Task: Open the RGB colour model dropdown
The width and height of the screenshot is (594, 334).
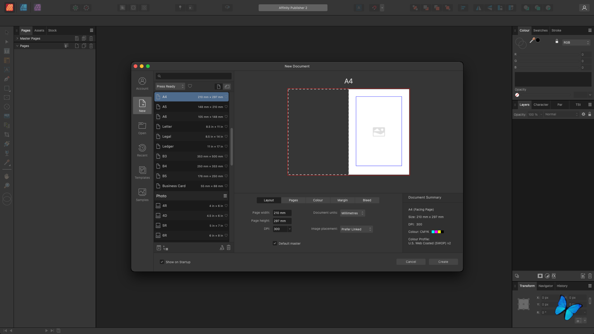Action: click(x=576, y=42)
